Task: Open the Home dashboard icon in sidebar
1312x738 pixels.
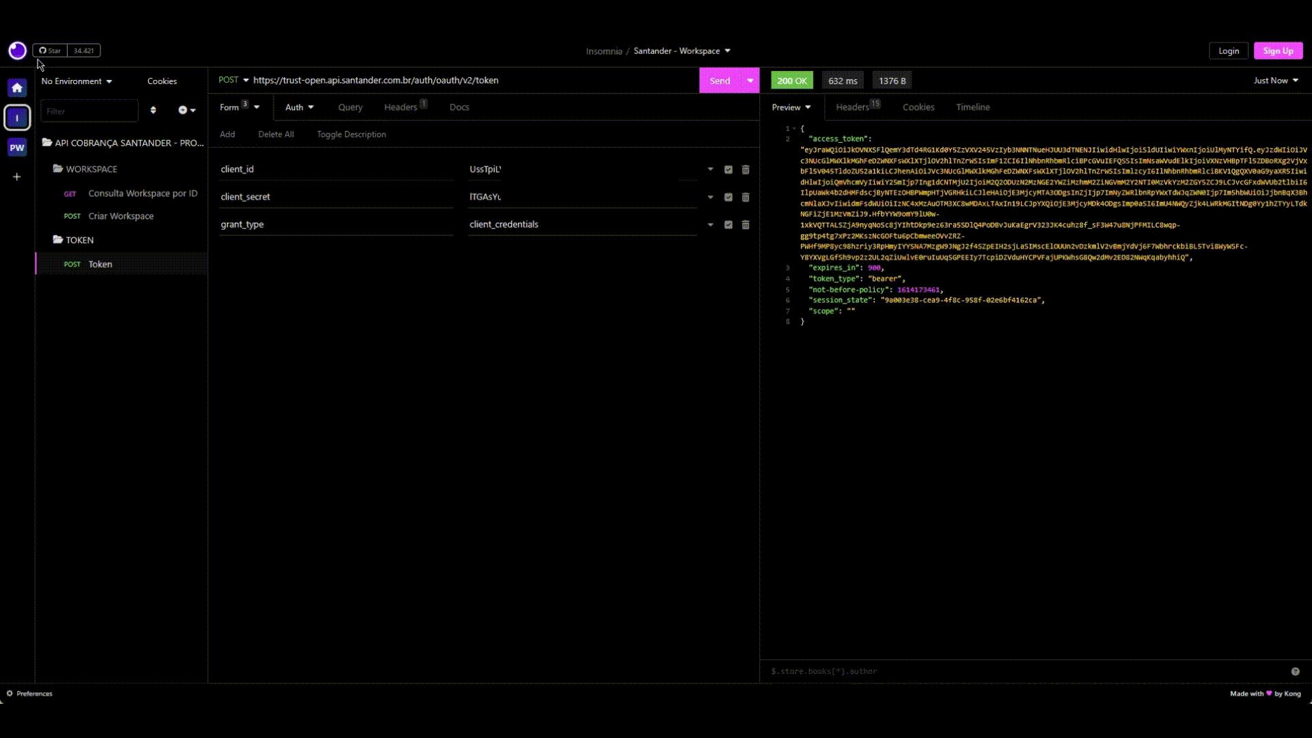Action: tap(17, 87)
